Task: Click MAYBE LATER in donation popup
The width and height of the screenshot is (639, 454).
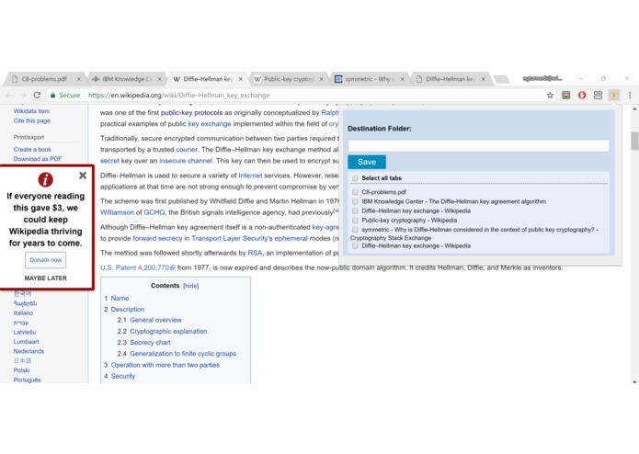Action: pyautogui.click(x=45, y=278)
